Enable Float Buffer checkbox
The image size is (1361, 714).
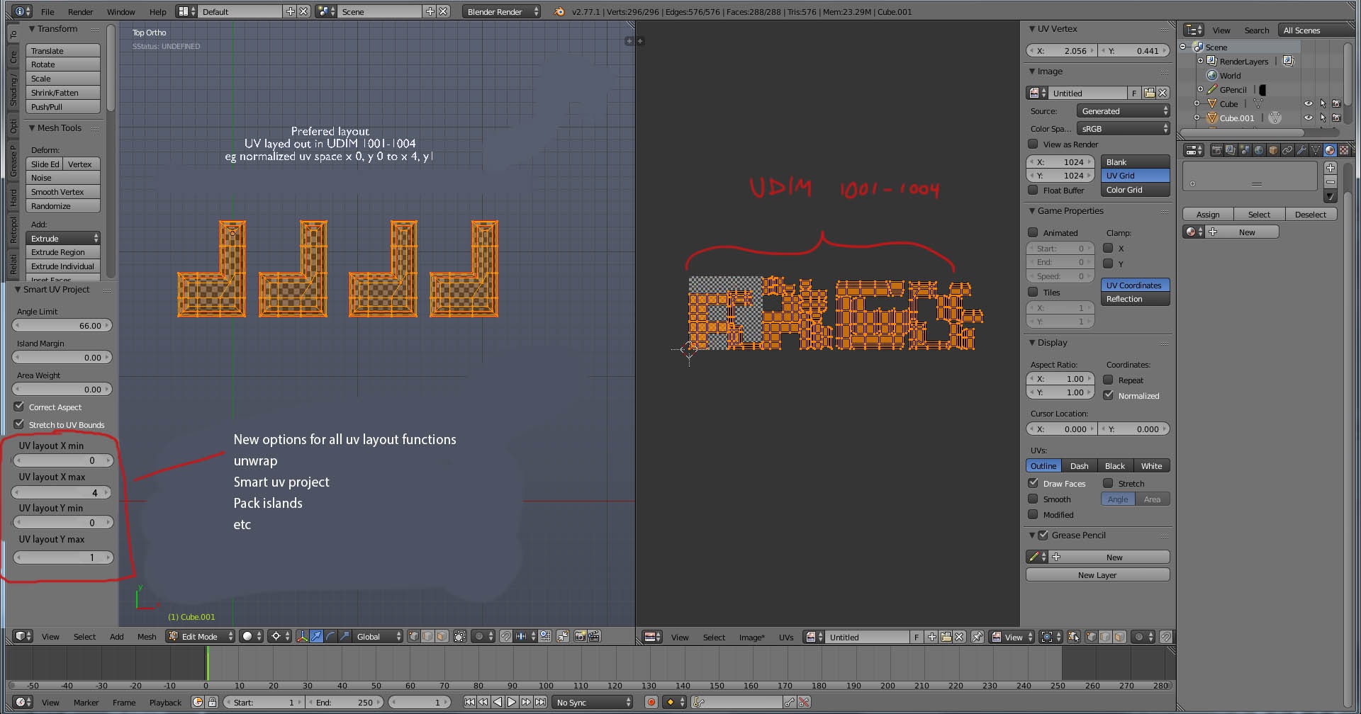pos(1034,190)
